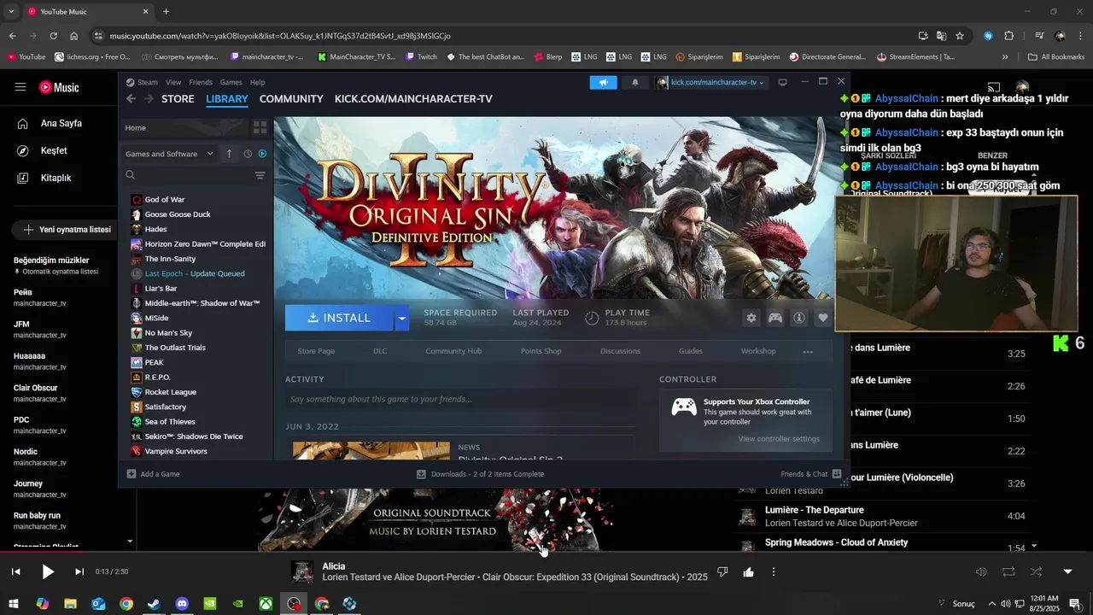The width and height of the screenshot is (1093, 615).
Task: Show game information icon
Action: 799,318
